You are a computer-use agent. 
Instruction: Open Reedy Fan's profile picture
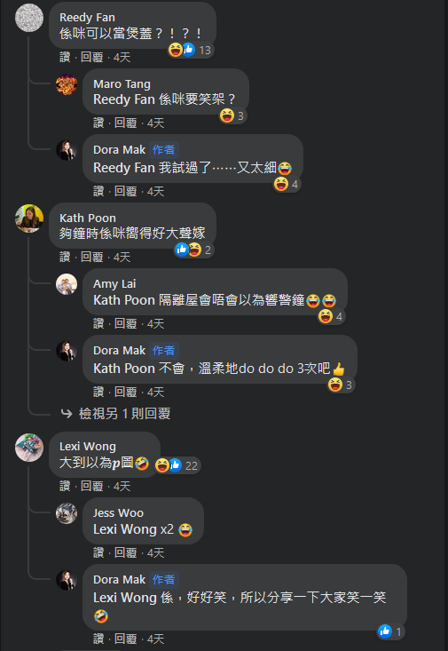[29, 18]
